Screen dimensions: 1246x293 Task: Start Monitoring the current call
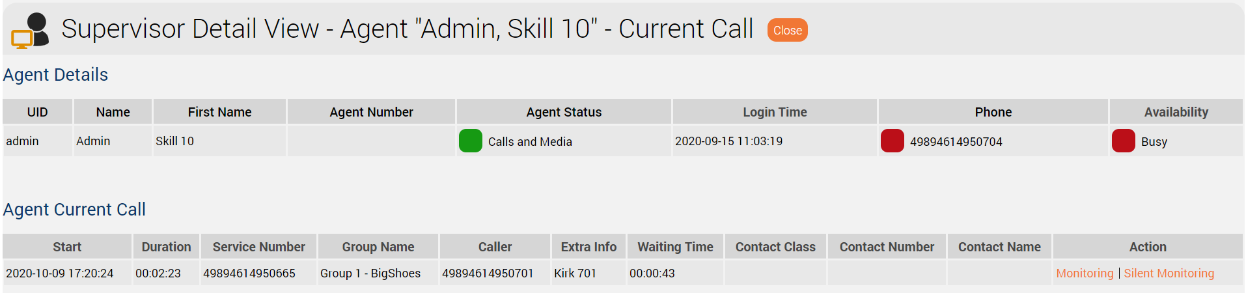click(x=1085, y=273)
